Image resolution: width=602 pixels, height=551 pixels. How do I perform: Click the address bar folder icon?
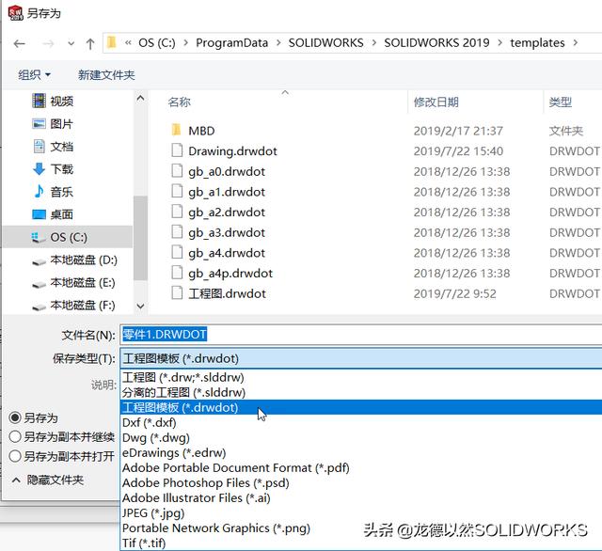112,41
